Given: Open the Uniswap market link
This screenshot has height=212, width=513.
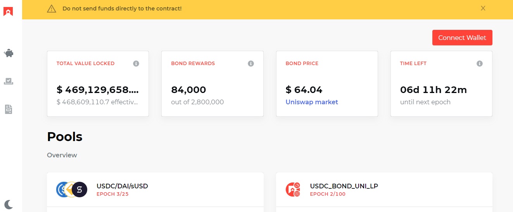Looking at the screenshot, I should 312,102.
